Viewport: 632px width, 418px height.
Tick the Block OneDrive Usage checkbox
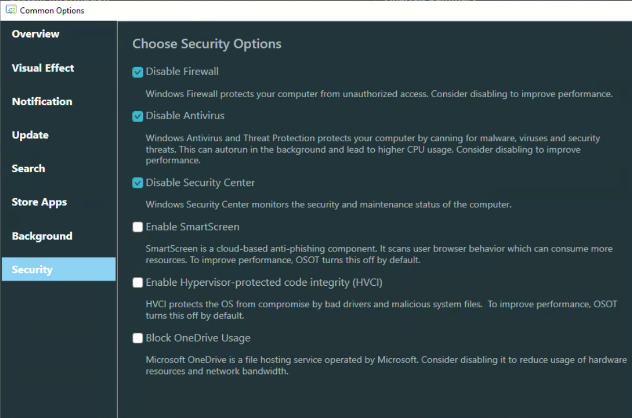tap(138, 338)
